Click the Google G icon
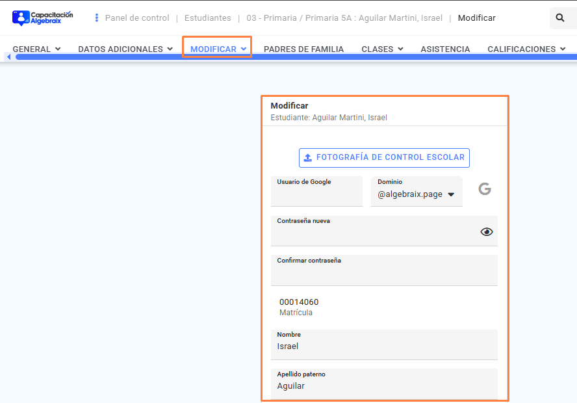This screenshot has width=577, height=403. click(485, 188)
